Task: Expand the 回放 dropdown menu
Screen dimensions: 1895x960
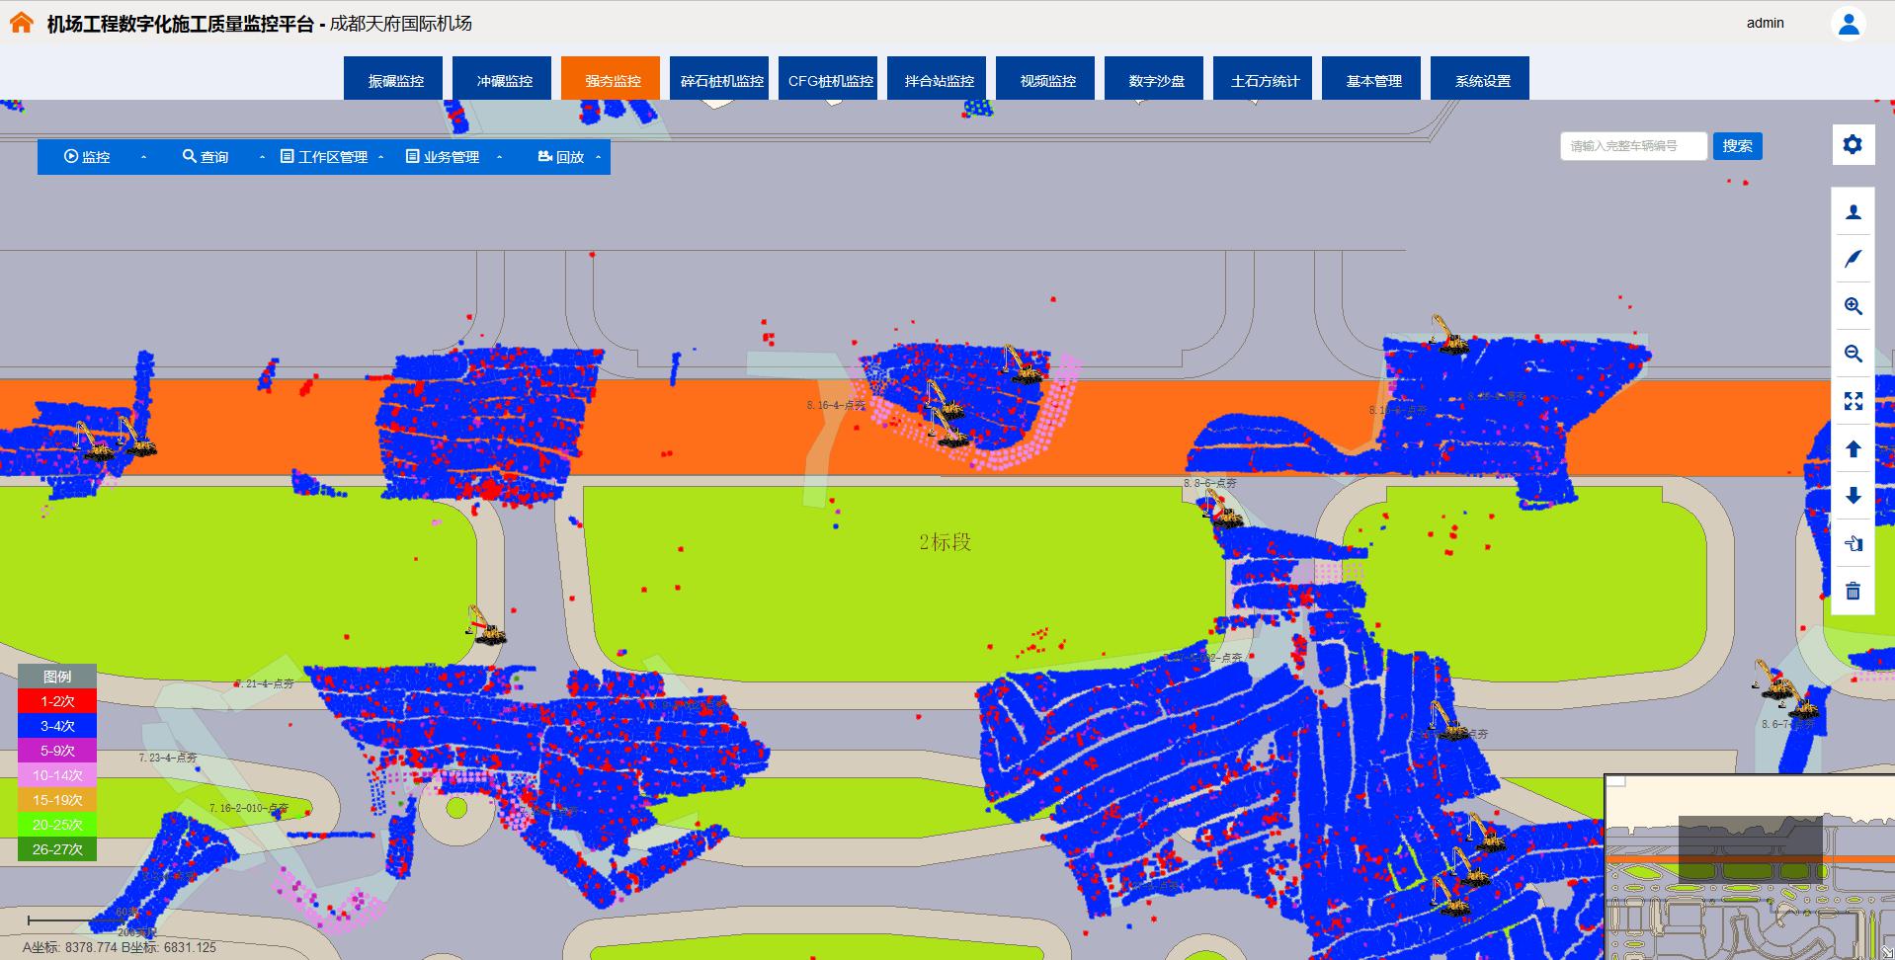Action: tap(569, 157)
